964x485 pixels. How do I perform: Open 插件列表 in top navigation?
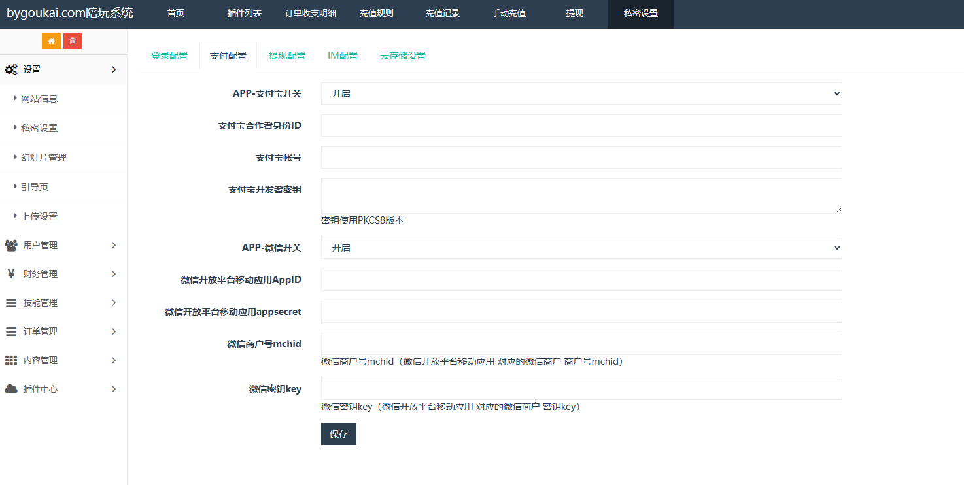(245, 14)
